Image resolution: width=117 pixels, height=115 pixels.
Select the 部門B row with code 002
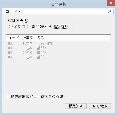point(58,53)
